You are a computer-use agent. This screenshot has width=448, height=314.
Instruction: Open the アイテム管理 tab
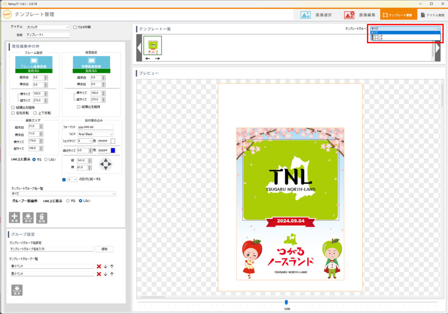click(432, 15)
